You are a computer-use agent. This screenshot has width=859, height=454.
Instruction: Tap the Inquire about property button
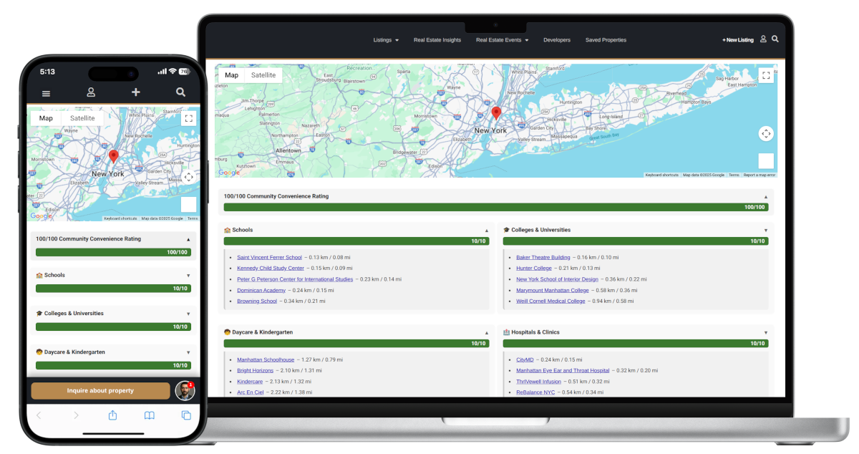(x=100, y=391)
